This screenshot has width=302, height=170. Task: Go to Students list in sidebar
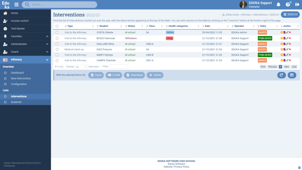coord(16,102)
